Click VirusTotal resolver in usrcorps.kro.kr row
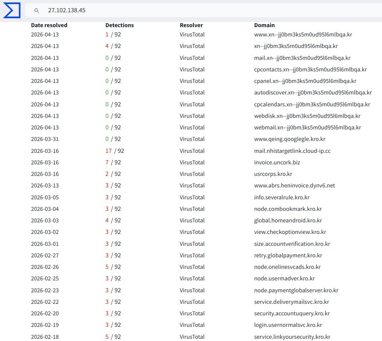 point(192,174)
